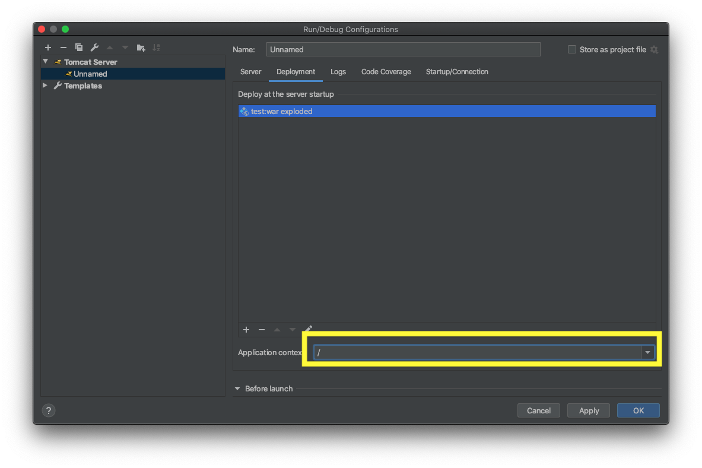Remove selected configuration with minus icon
This screenshot has width=702, height=468.
pos(63,48)
